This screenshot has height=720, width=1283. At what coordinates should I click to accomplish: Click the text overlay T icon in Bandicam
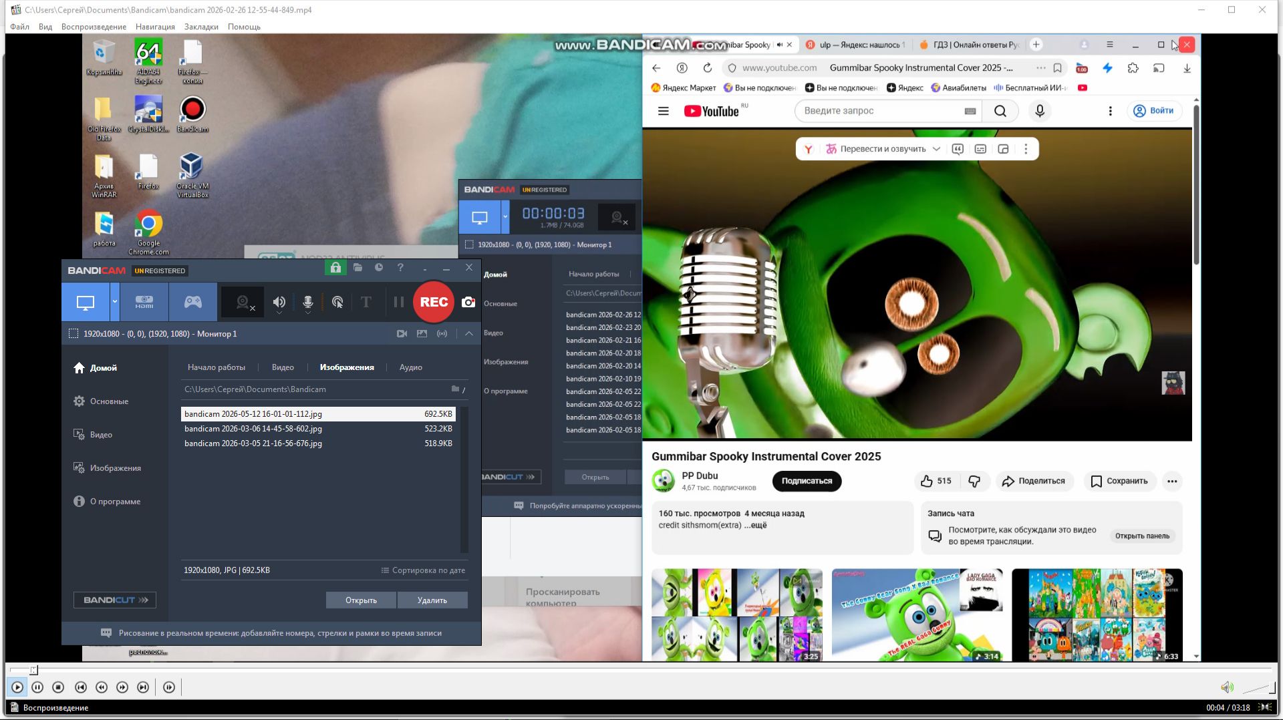tap(366, 303)
